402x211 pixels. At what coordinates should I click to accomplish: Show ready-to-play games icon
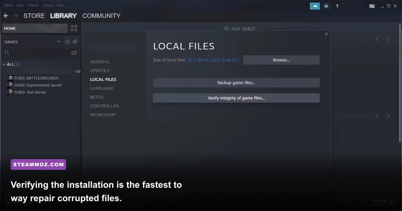(x=75, y=42)
